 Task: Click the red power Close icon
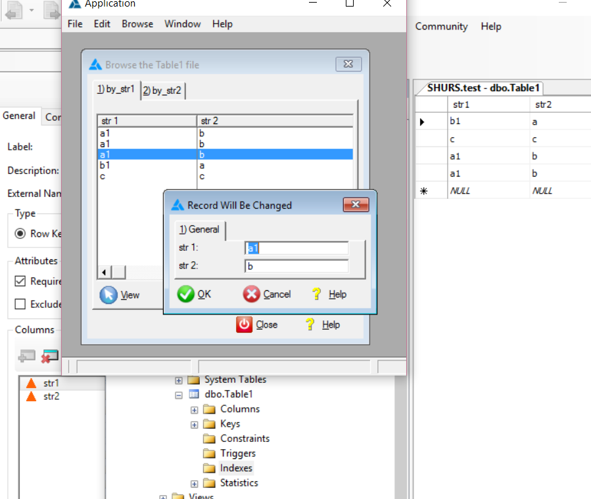tap(245, 324)
